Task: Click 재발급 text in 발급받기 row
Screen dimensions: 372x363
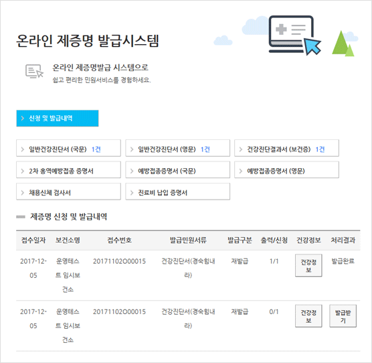Action: (x=240, y=311)
